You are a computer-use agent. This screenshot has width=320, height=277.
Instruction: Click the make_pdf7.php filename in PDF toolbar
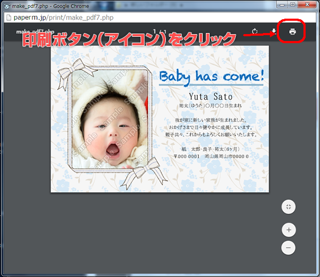point(36,30)
